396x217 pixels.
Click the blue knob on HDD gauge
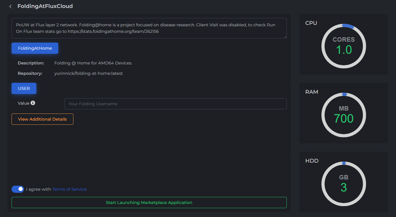(x=344, y=163)
